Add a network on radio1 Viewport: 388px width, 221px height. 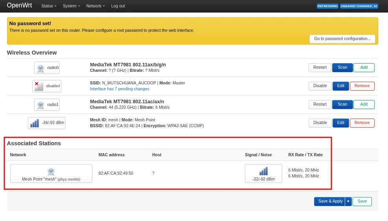(x=364, y=104)
